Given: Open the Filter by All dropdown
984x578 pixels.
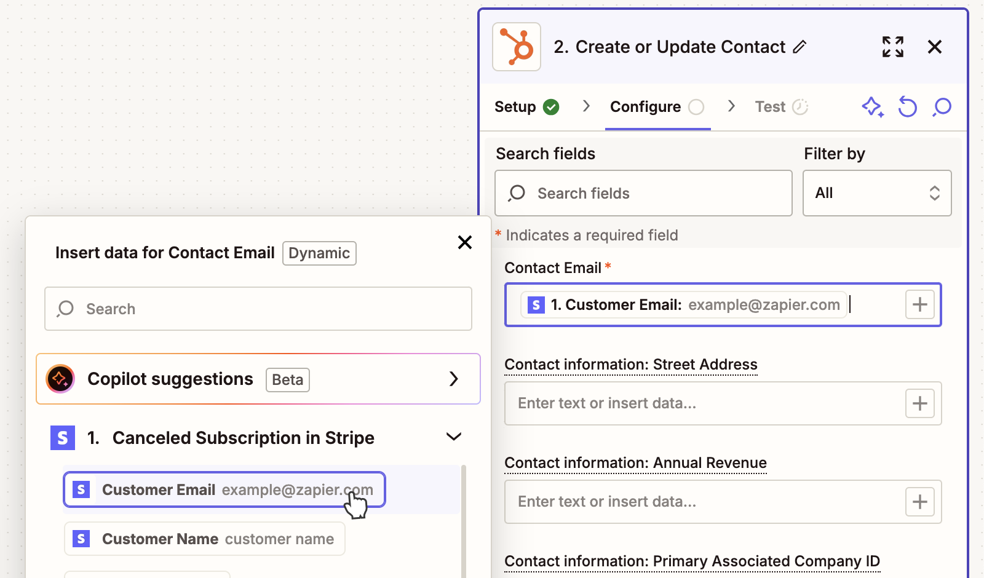Looking at the screenshot, I should point(877,193).
